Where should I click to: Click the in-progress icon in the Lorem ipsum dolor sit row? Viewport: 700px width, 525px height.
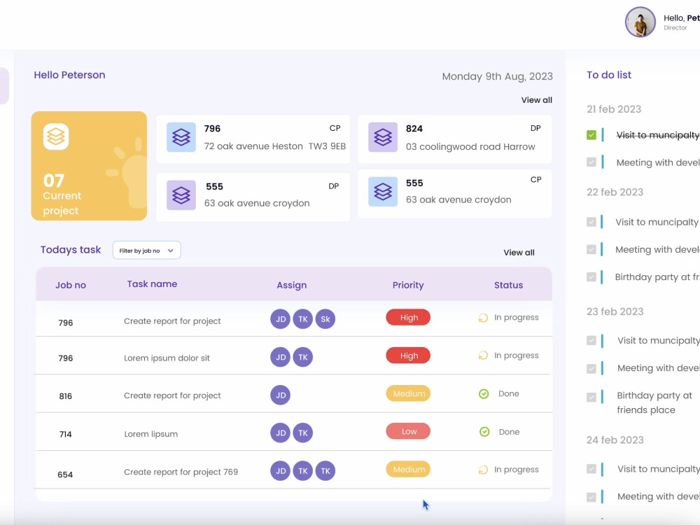(x=483, y=356)
